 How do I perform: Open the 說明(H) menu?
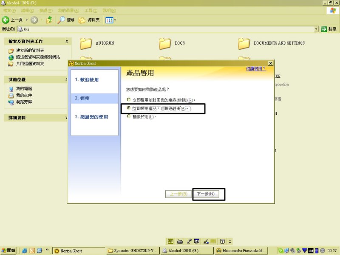[109, 10]
